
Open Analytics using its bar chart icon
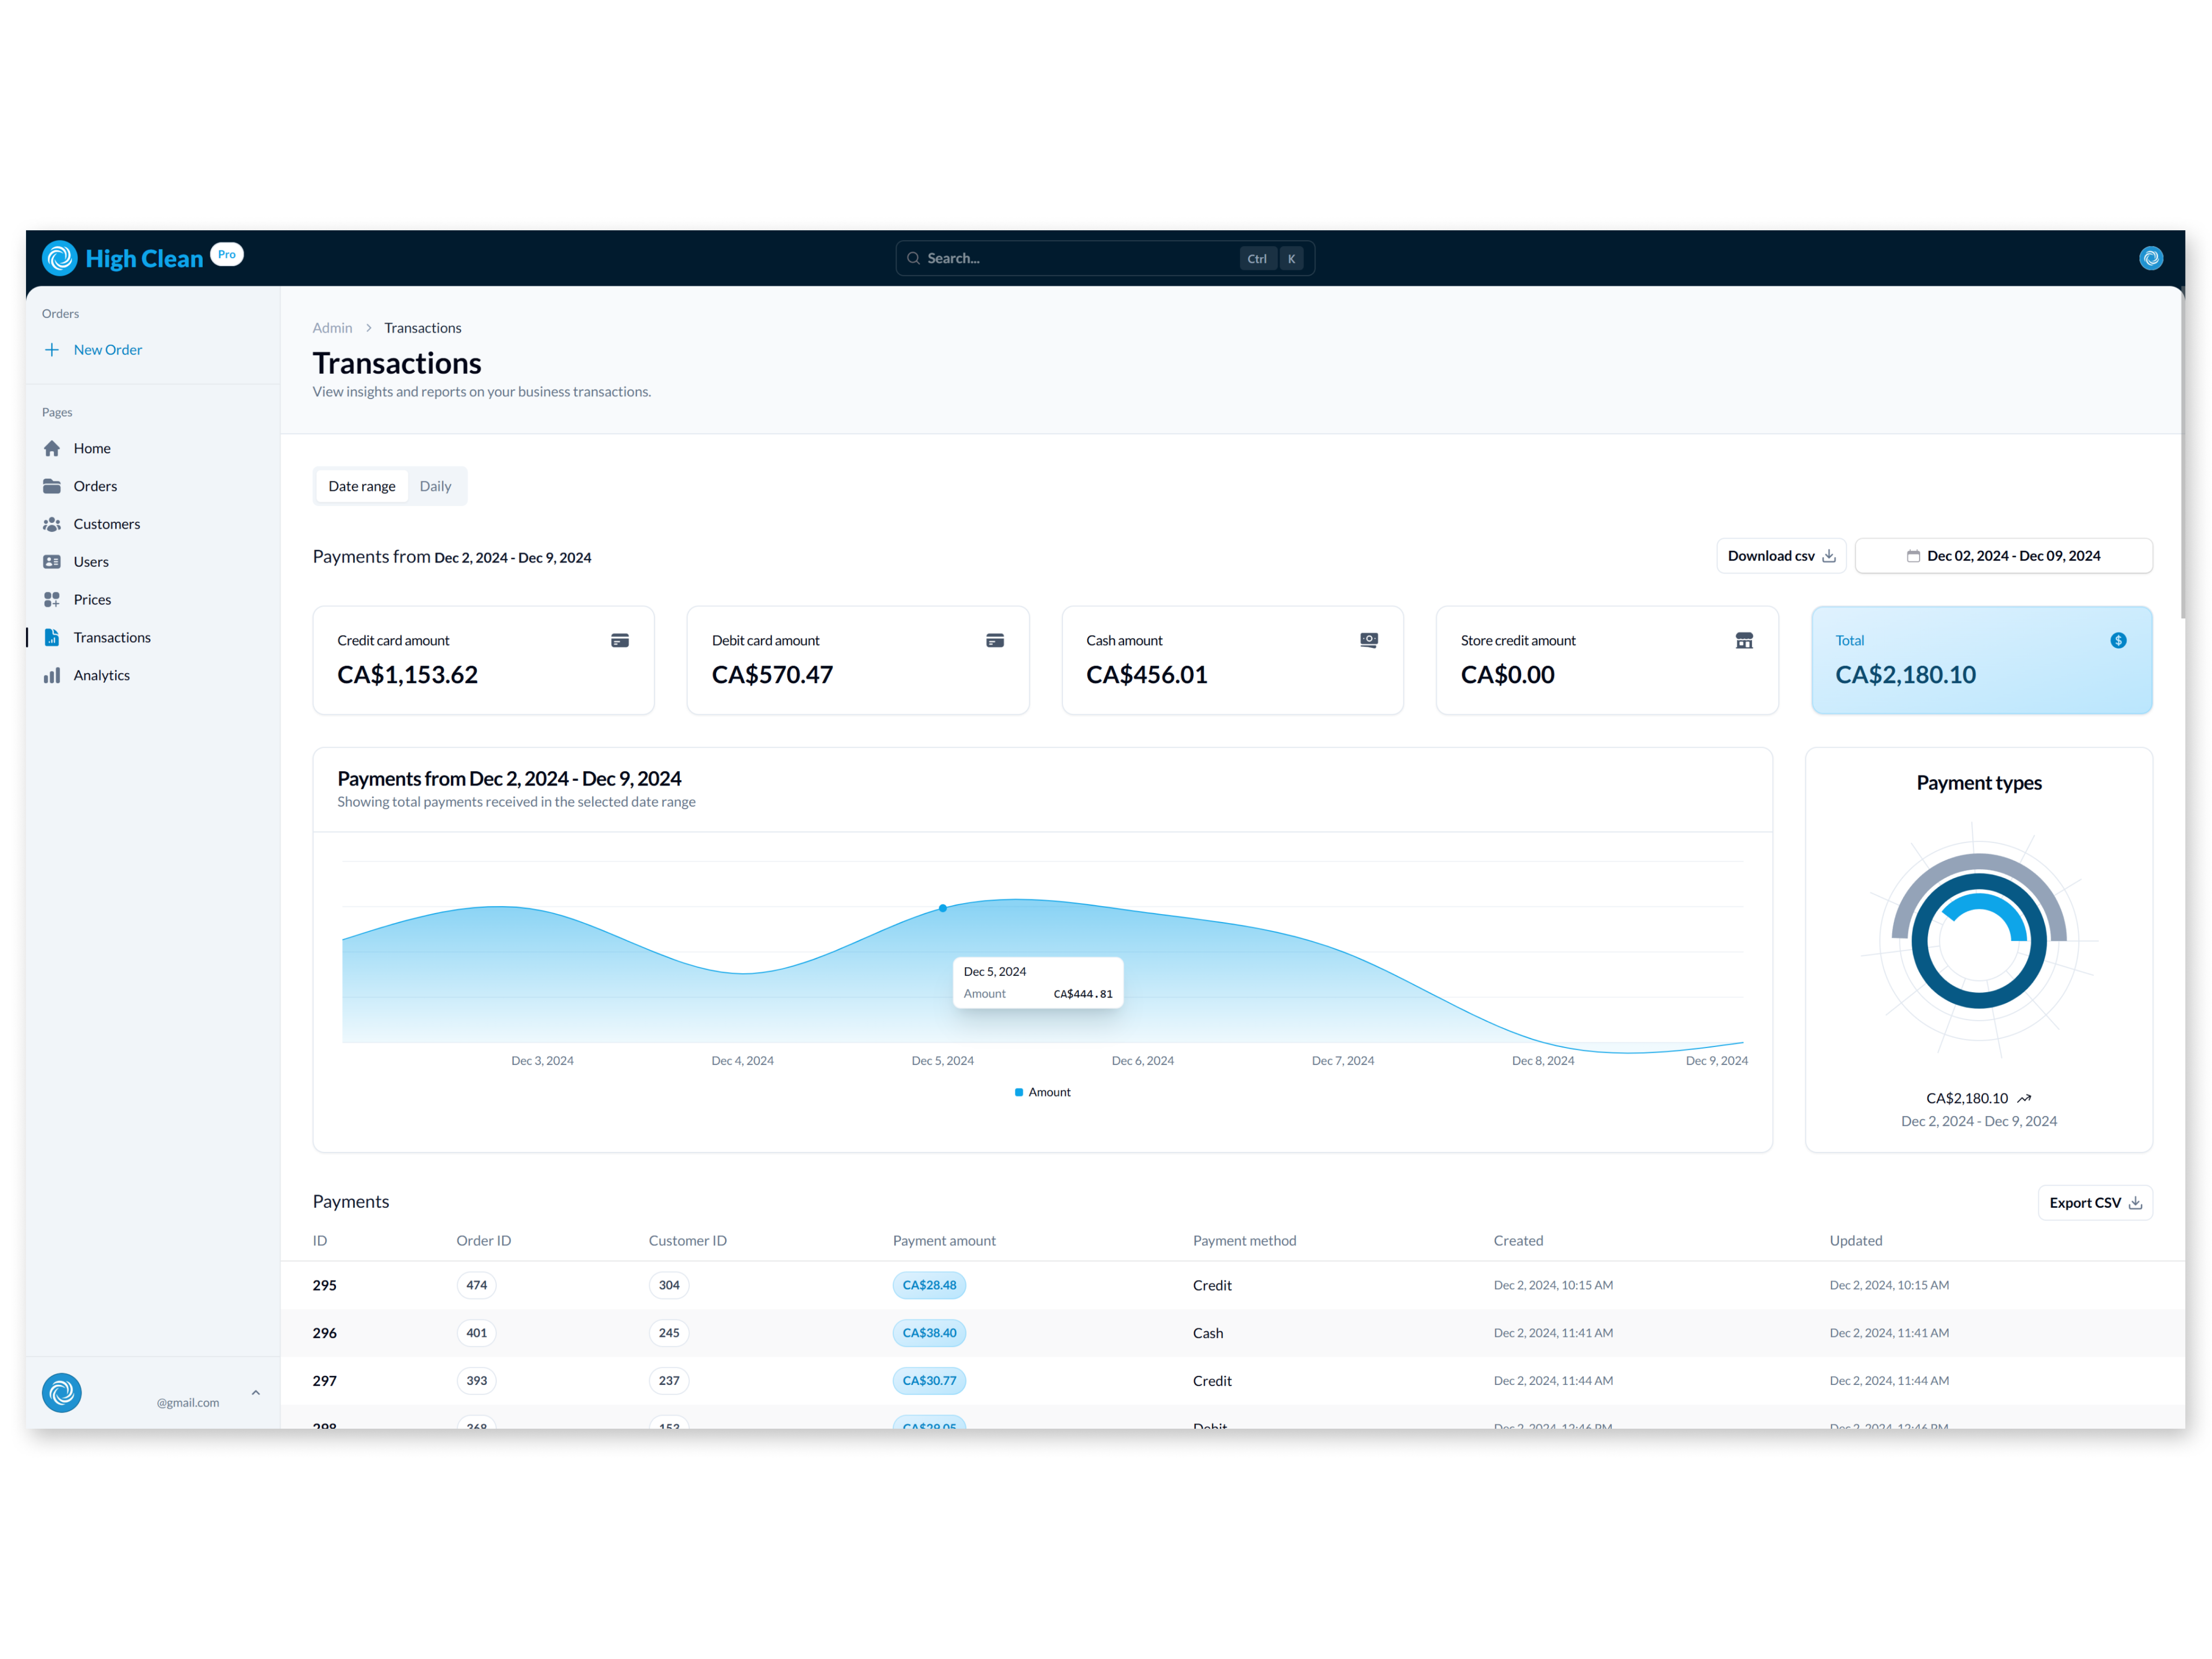point(53,675)
